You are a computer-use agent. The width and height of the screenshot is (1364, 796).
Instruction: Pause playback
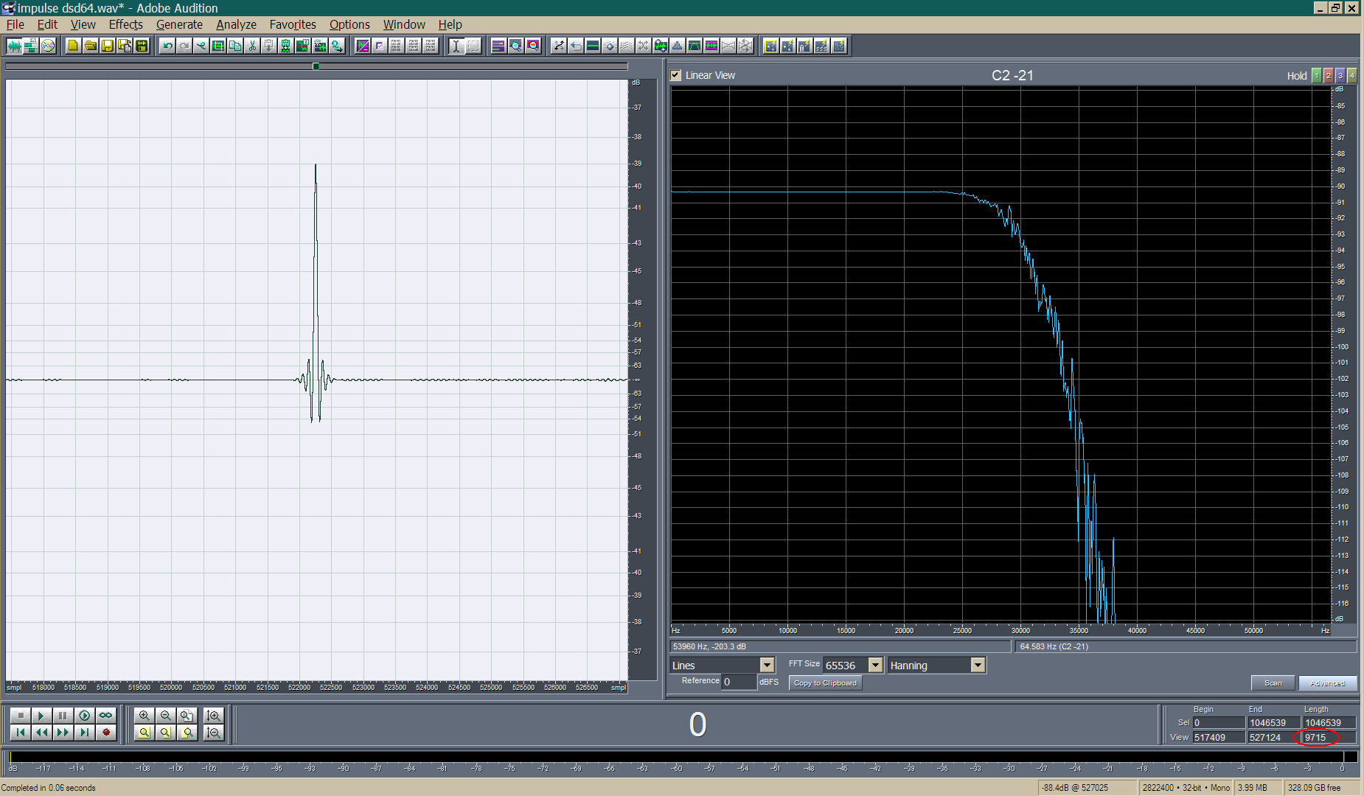(63, 716)
